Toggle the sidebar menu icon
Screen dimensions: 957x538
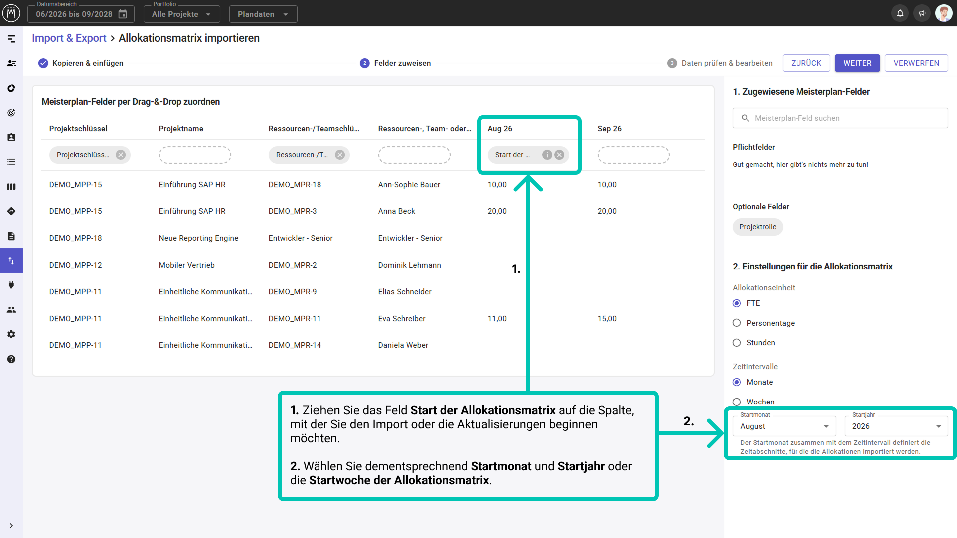click(x=11, y=39)
